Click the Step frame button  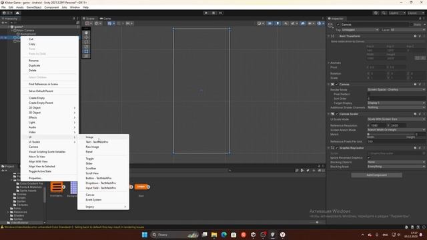click(221, 13)
